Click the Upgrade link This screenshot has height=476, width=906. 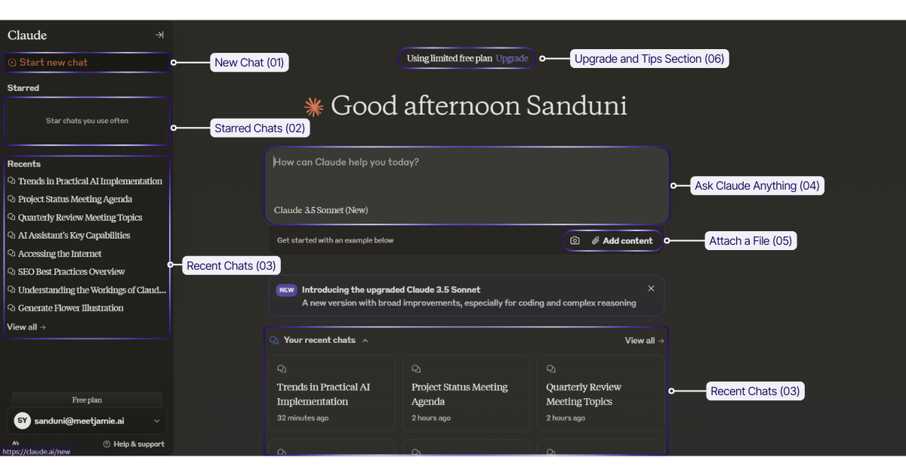512,58
